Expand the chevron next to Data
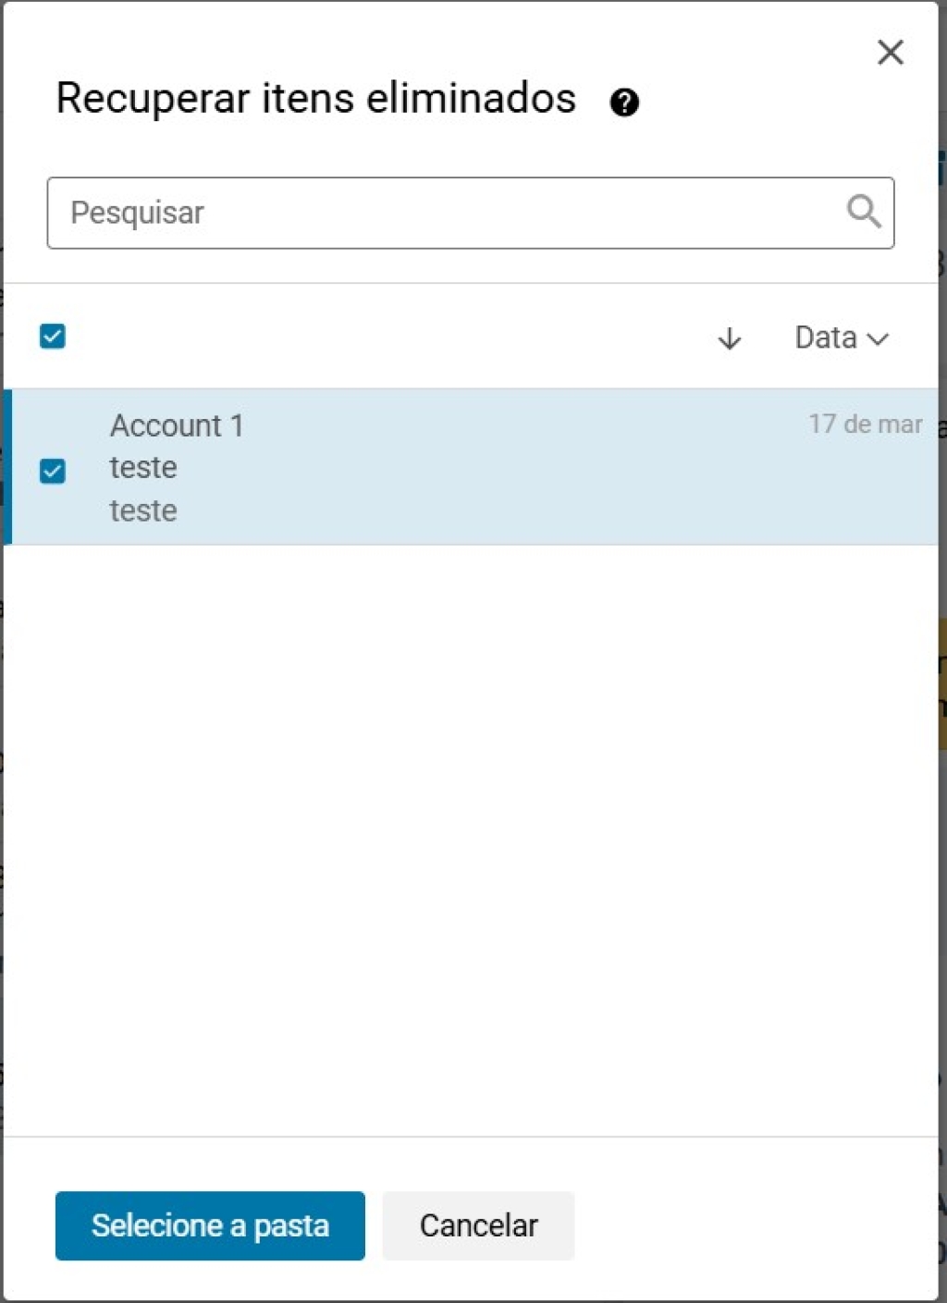This screenshot has height=1303, width=947. pyautogui.click(x=878, y=339)
